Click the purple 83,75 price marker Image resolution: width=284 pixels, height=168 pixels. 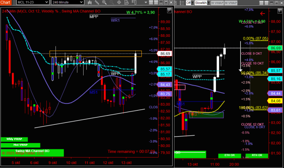pyautogui.click(x=164, y=94)
